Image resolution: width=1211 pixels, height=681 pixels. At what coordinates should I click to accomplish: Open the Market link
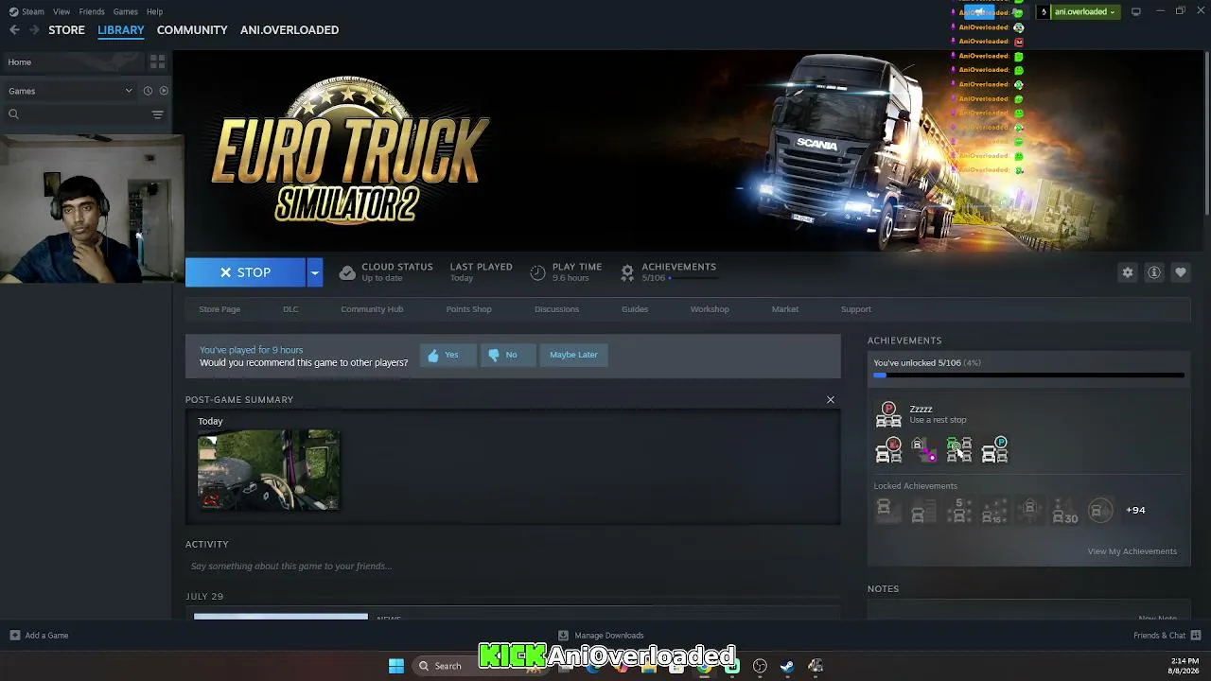(785, 309)
